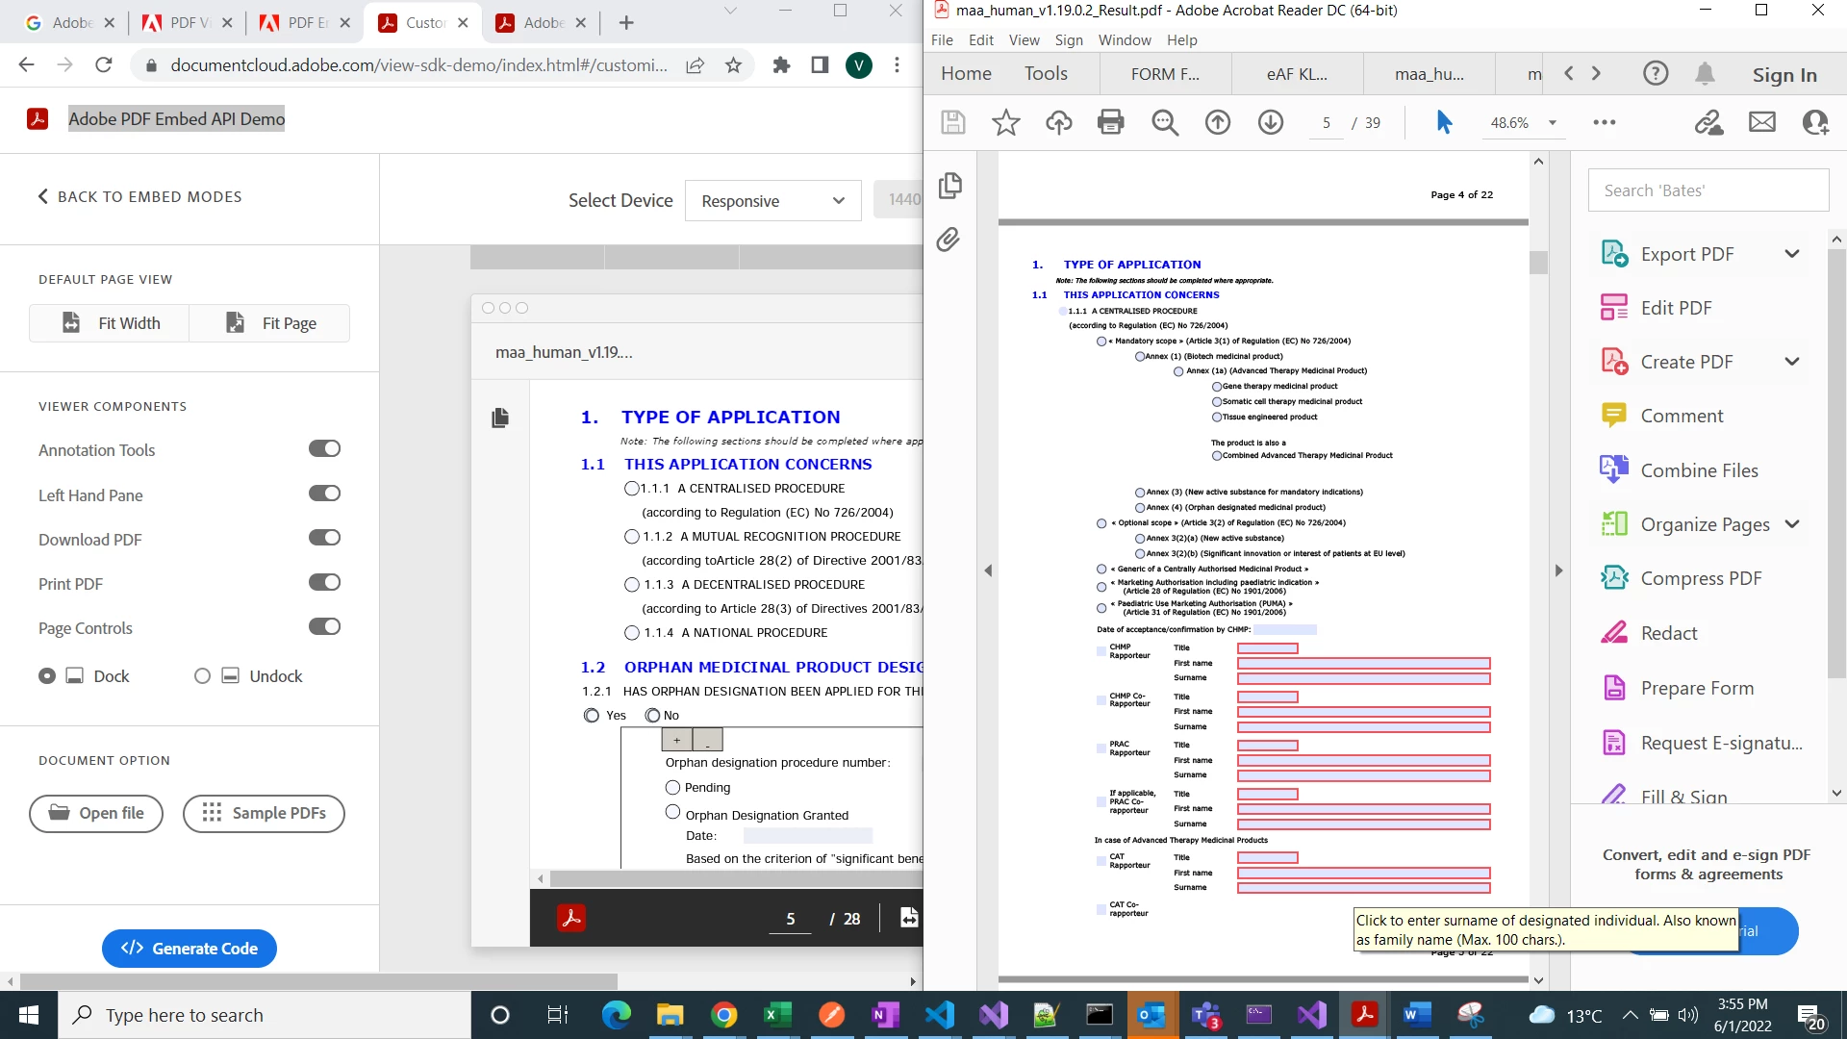Toggle the Annotation Tools switch

click(324, 449)
